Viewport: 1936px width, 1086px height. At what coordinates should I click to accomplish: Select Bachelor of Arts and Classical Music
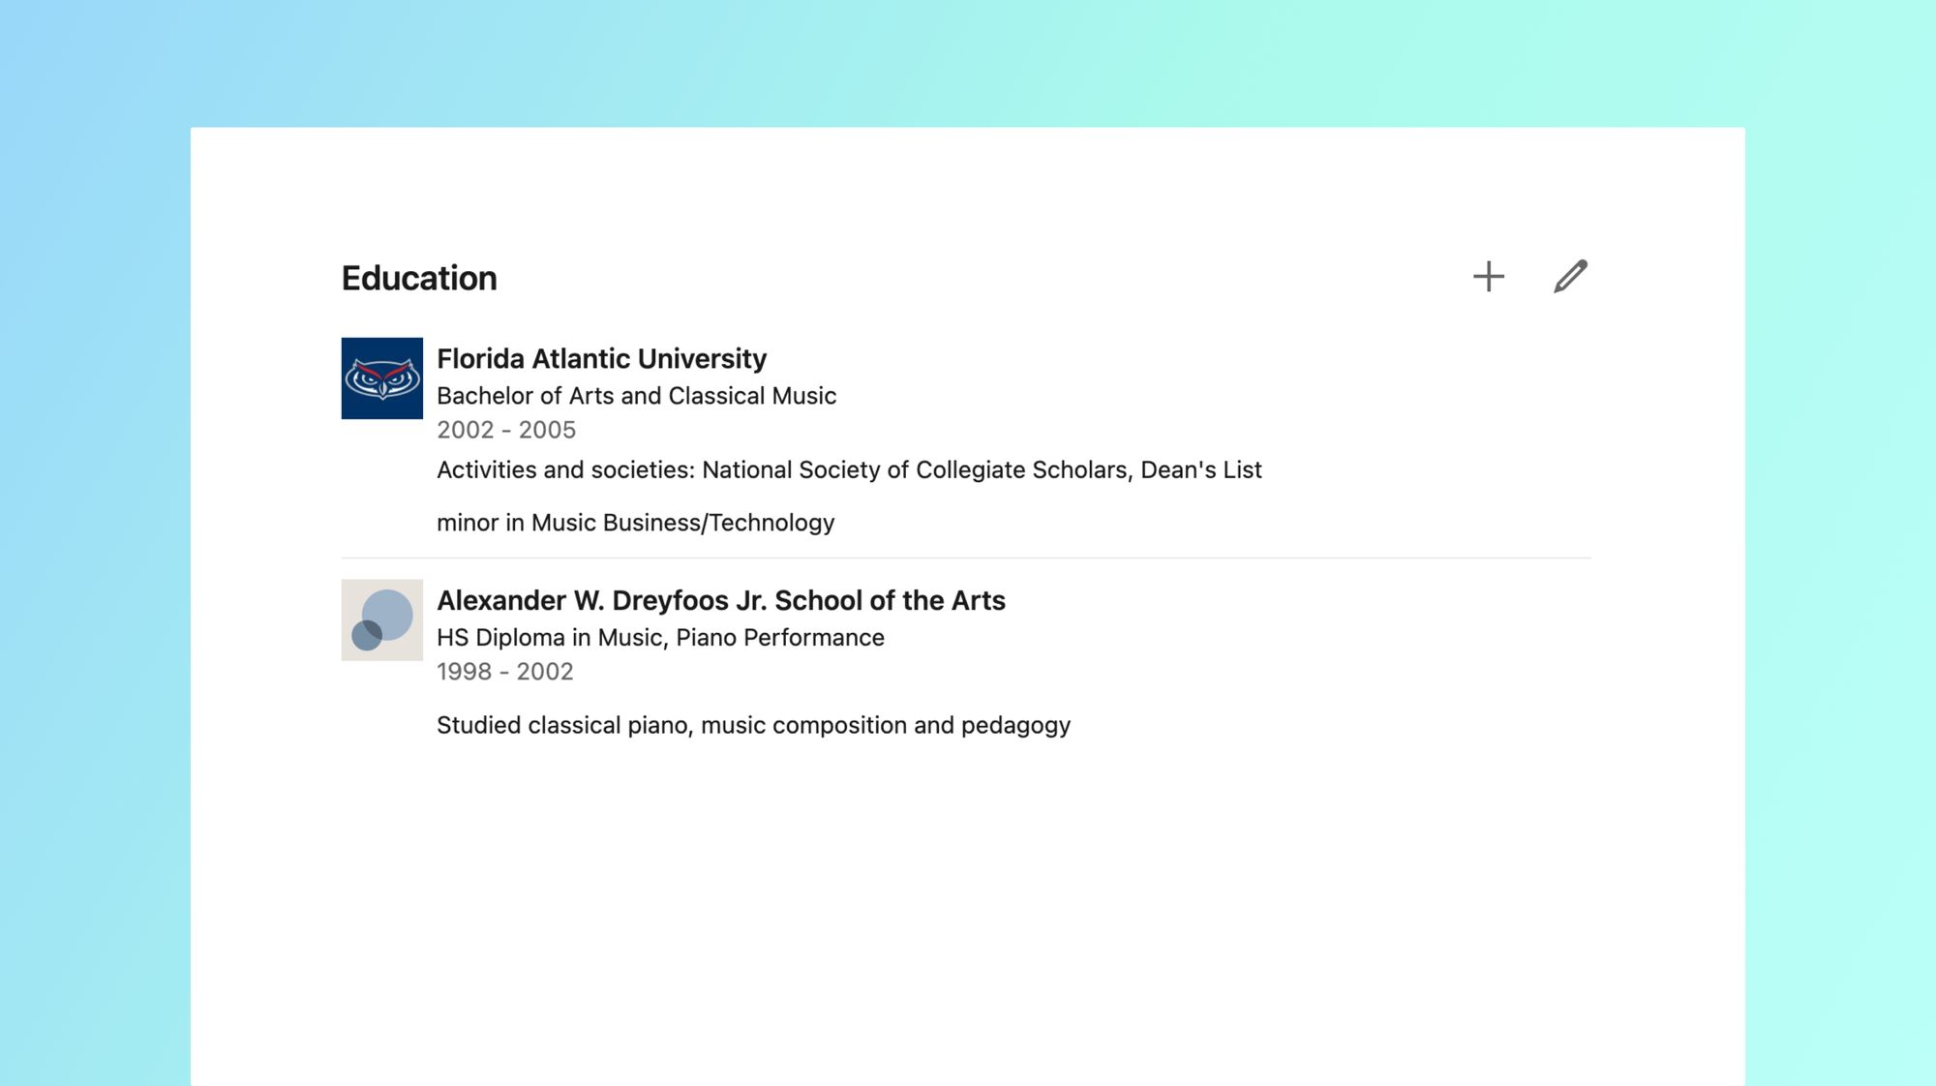[636, 396]
